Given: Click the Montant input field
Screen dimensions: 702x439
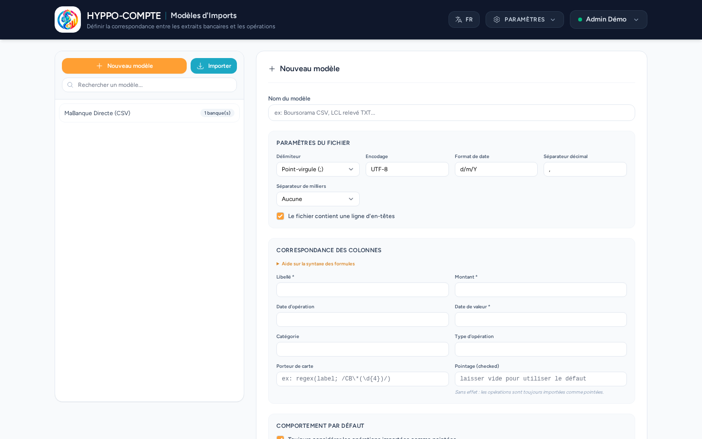Looking at the screenshot, I should (541, 290).
